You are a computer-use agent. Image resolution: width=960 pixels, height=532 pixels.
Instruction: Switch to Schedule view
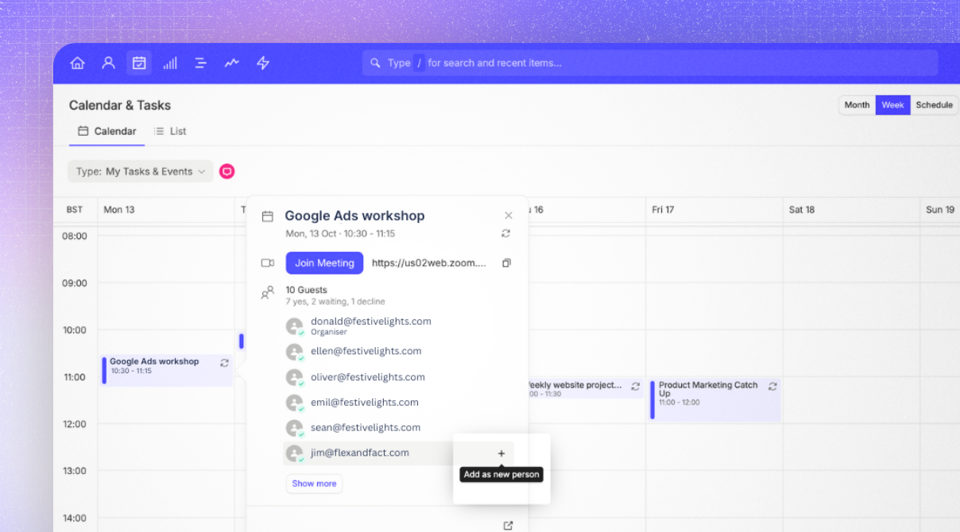tap(934, 105)
